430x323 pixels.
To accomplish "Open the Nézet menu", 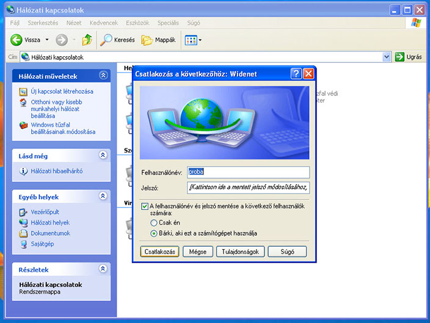I will (74, 23).
